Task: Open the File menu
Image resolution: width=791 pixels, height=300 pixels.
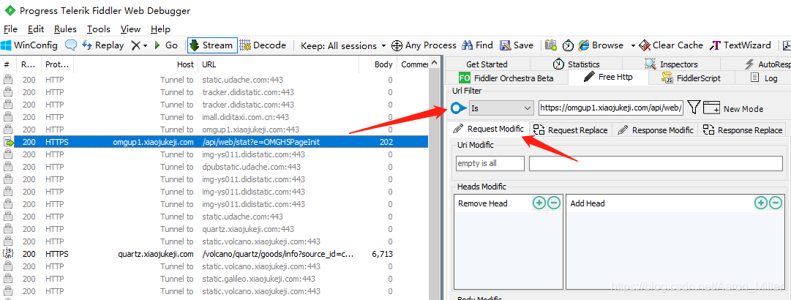Action: point(10,29)
